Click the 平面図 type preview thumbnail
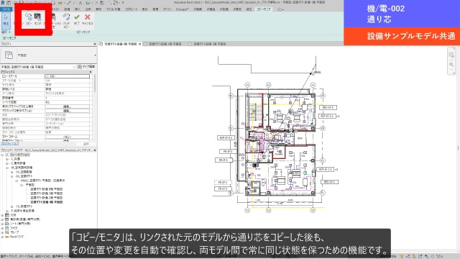Viewport: 460px width, 259px height. (x=9, y=55)
